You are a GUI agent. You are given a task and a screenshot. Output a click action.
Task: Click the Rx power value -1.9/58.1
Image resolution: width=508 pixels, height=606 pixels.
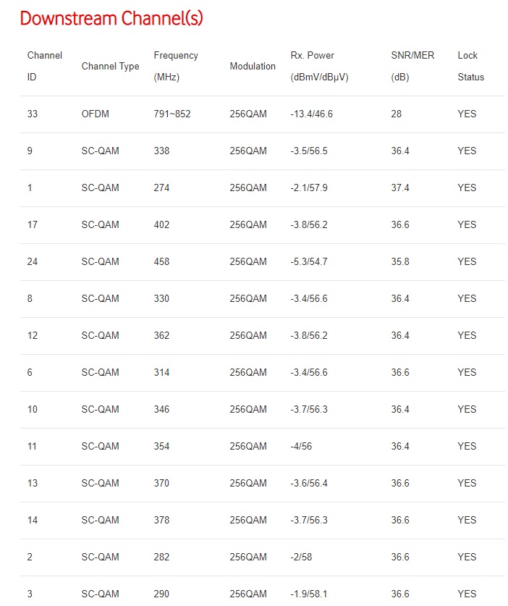tap(309, 594)
